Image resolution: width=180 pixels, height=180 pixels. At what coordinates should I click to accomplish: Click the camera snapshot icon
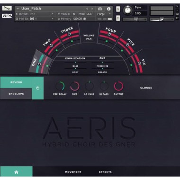[100, 9]
